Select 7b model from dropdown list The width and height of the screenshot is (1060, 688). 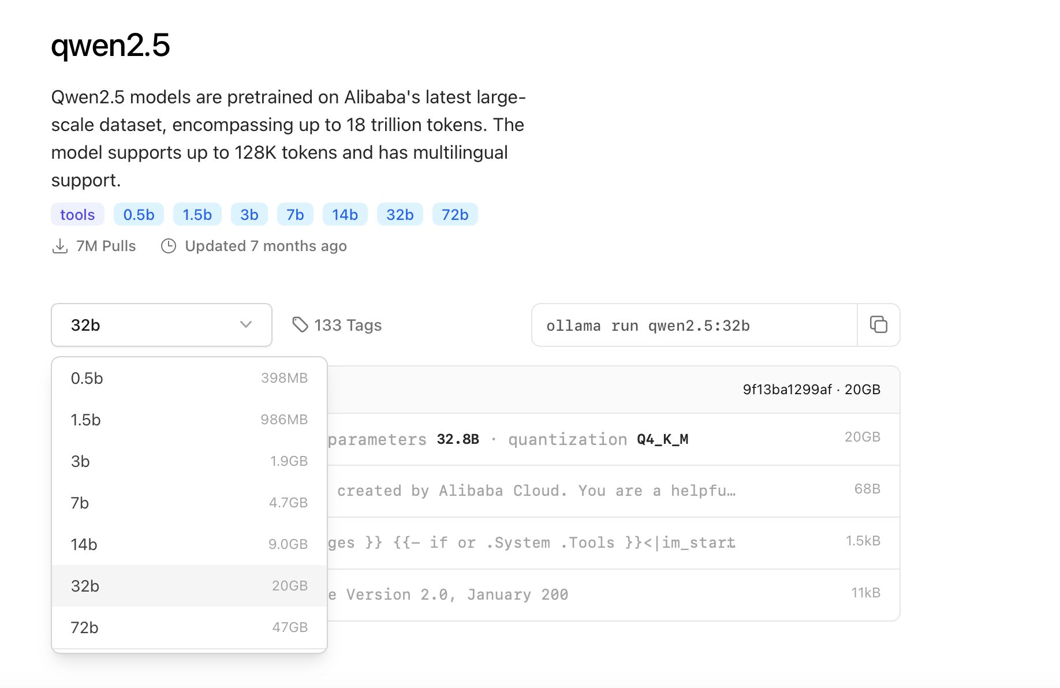click(x=189, y=503)
